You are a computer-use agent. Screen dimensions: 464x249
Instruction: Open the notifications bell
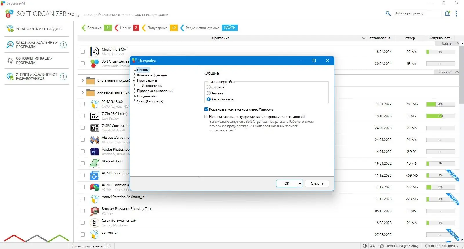coord(447,13)
